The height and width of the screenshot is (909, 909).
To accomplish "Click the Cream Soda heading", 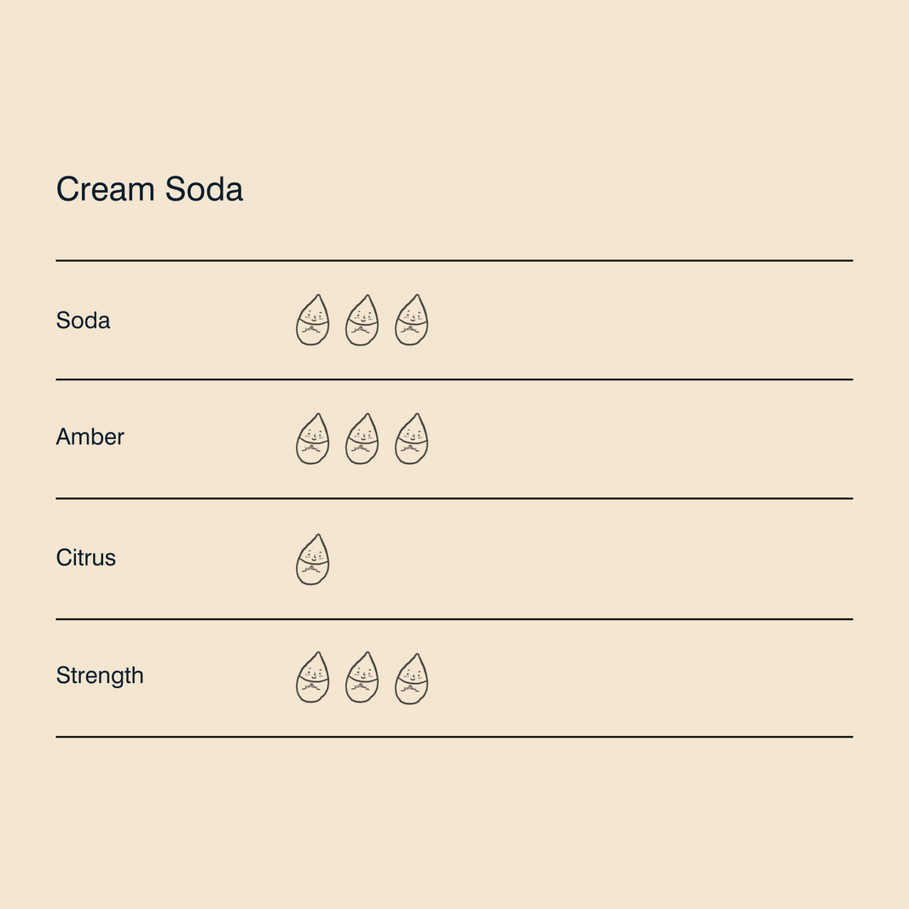I will 149,189.
